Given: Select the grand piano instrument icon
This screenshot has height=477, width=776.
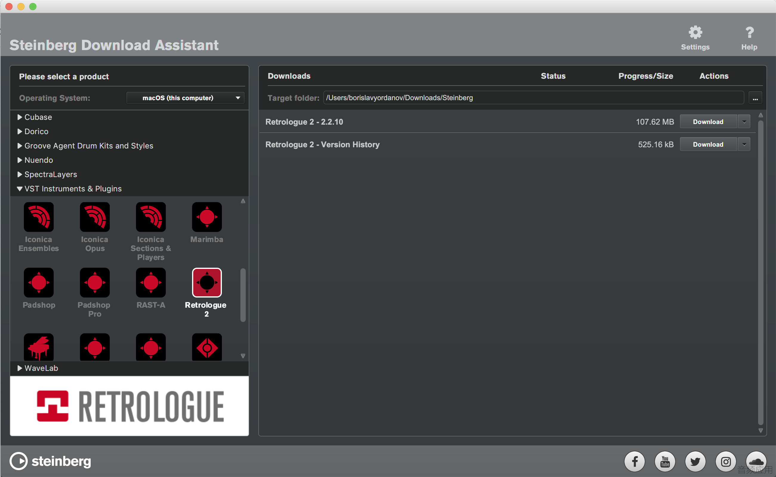Looking at the screenshot, I should (39, 347).
